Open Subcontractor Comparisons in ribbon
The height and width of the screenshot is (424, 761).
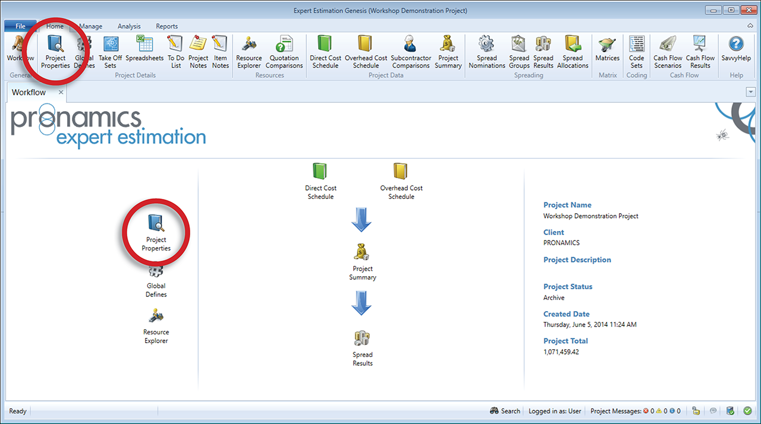[410, 51]
